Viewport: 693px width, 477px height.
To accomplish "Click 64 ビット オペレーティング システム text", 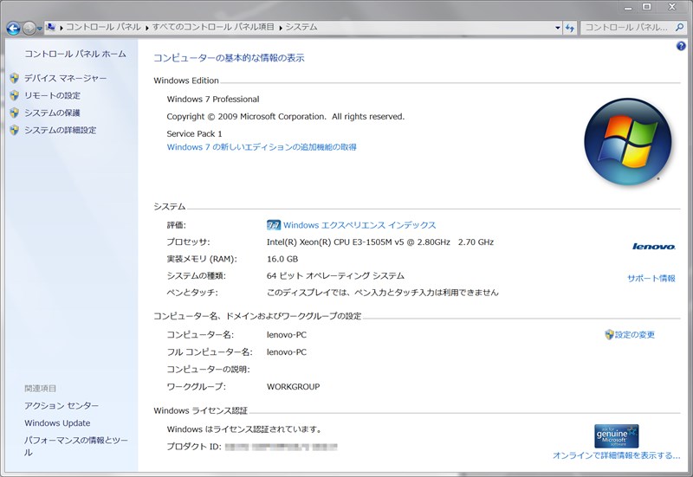I will coord(335,276).
